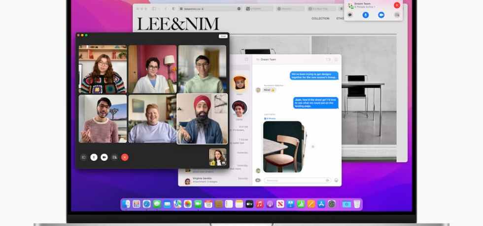Open the Trash in the Dock
The height and width of the screenshot is (226, 483).
coord(357,204)
